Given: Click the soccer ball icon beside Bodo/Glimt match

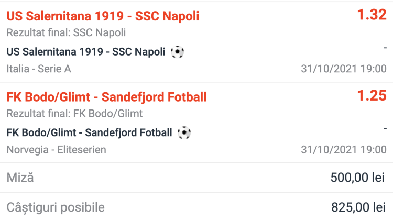Looking at the screenshot, I should tap(184, 132).
